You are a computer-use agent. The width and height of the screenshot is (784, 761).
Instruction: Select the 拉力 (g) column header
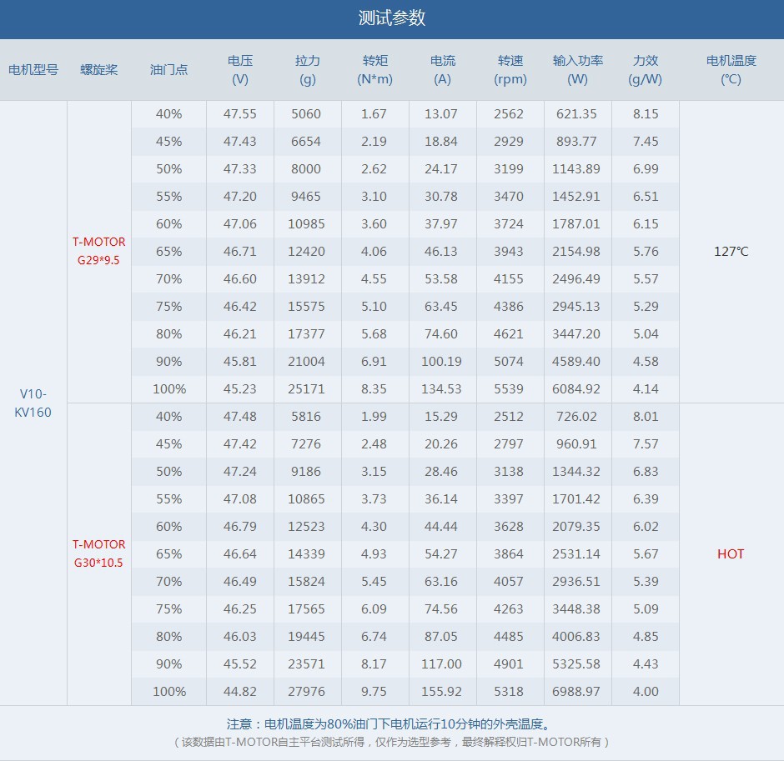308,69
